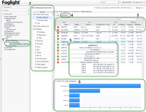
Task: Click the critical status icon for agent99
Action: (58, 27)
